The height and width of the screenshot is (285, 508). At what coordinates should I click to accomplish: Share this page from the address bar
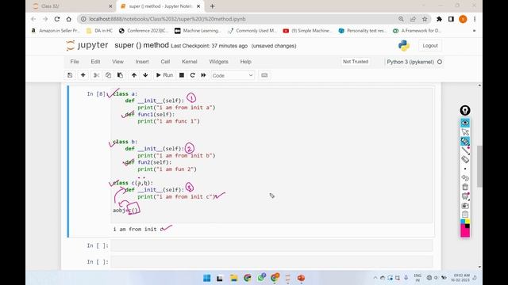(x=413, y=19)
